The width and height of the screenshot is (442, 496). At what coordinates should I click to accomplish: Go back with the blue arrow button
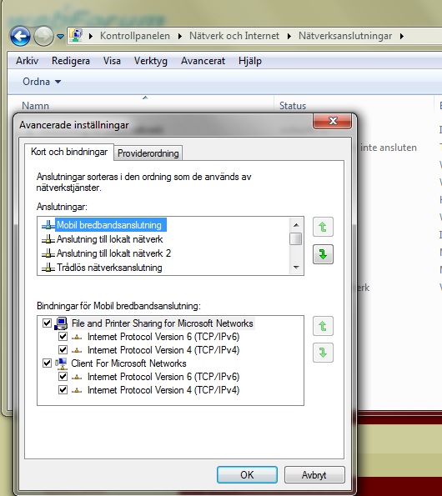[20, 36]
